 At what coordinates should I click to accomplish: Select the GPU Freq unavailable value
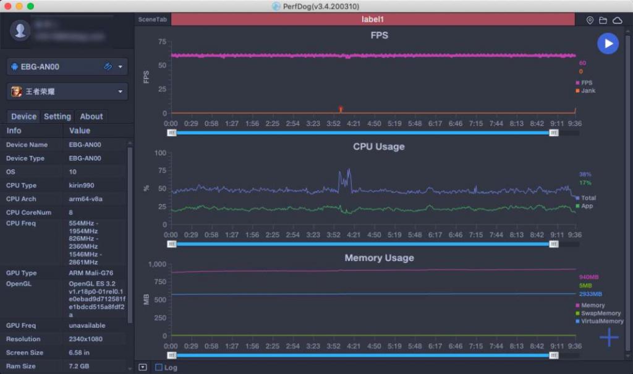87,326
